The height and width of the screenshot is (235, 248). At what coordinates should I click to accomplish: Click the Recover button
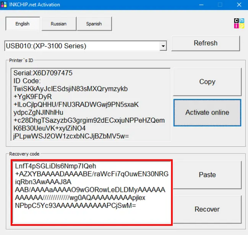[x=207, y=209]
